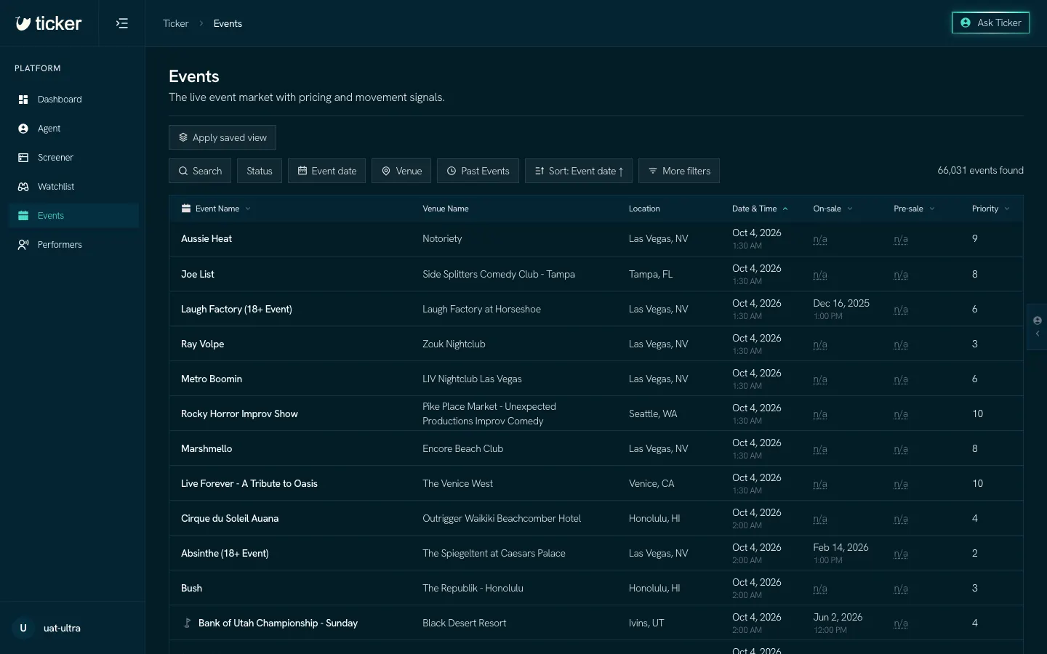This screenshot has height=654, width=1047.
Task: Open the Status filter
Action: 260,171
